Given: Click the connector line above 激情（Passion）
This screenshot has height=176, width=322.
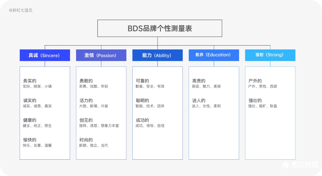Looking at the screenshot, I should tap(101, 48).
